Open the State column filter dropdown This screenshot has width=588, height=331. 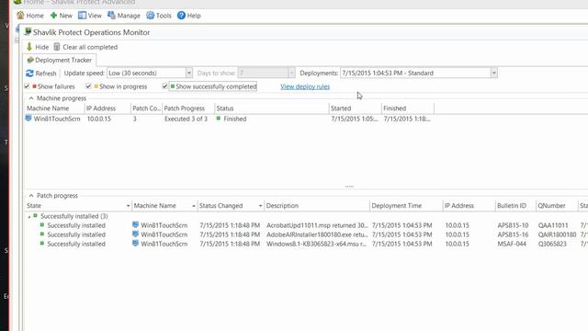pos(128,206)
